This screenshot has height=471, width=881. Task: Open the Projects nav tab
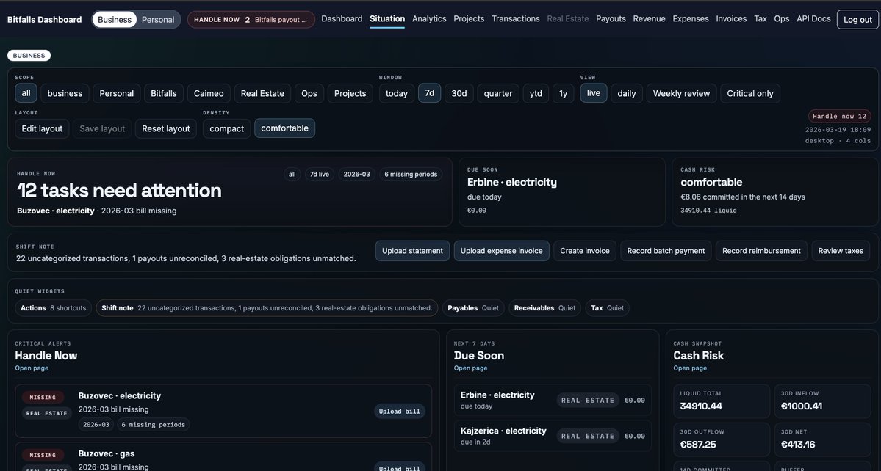click(x=469, y=18)
